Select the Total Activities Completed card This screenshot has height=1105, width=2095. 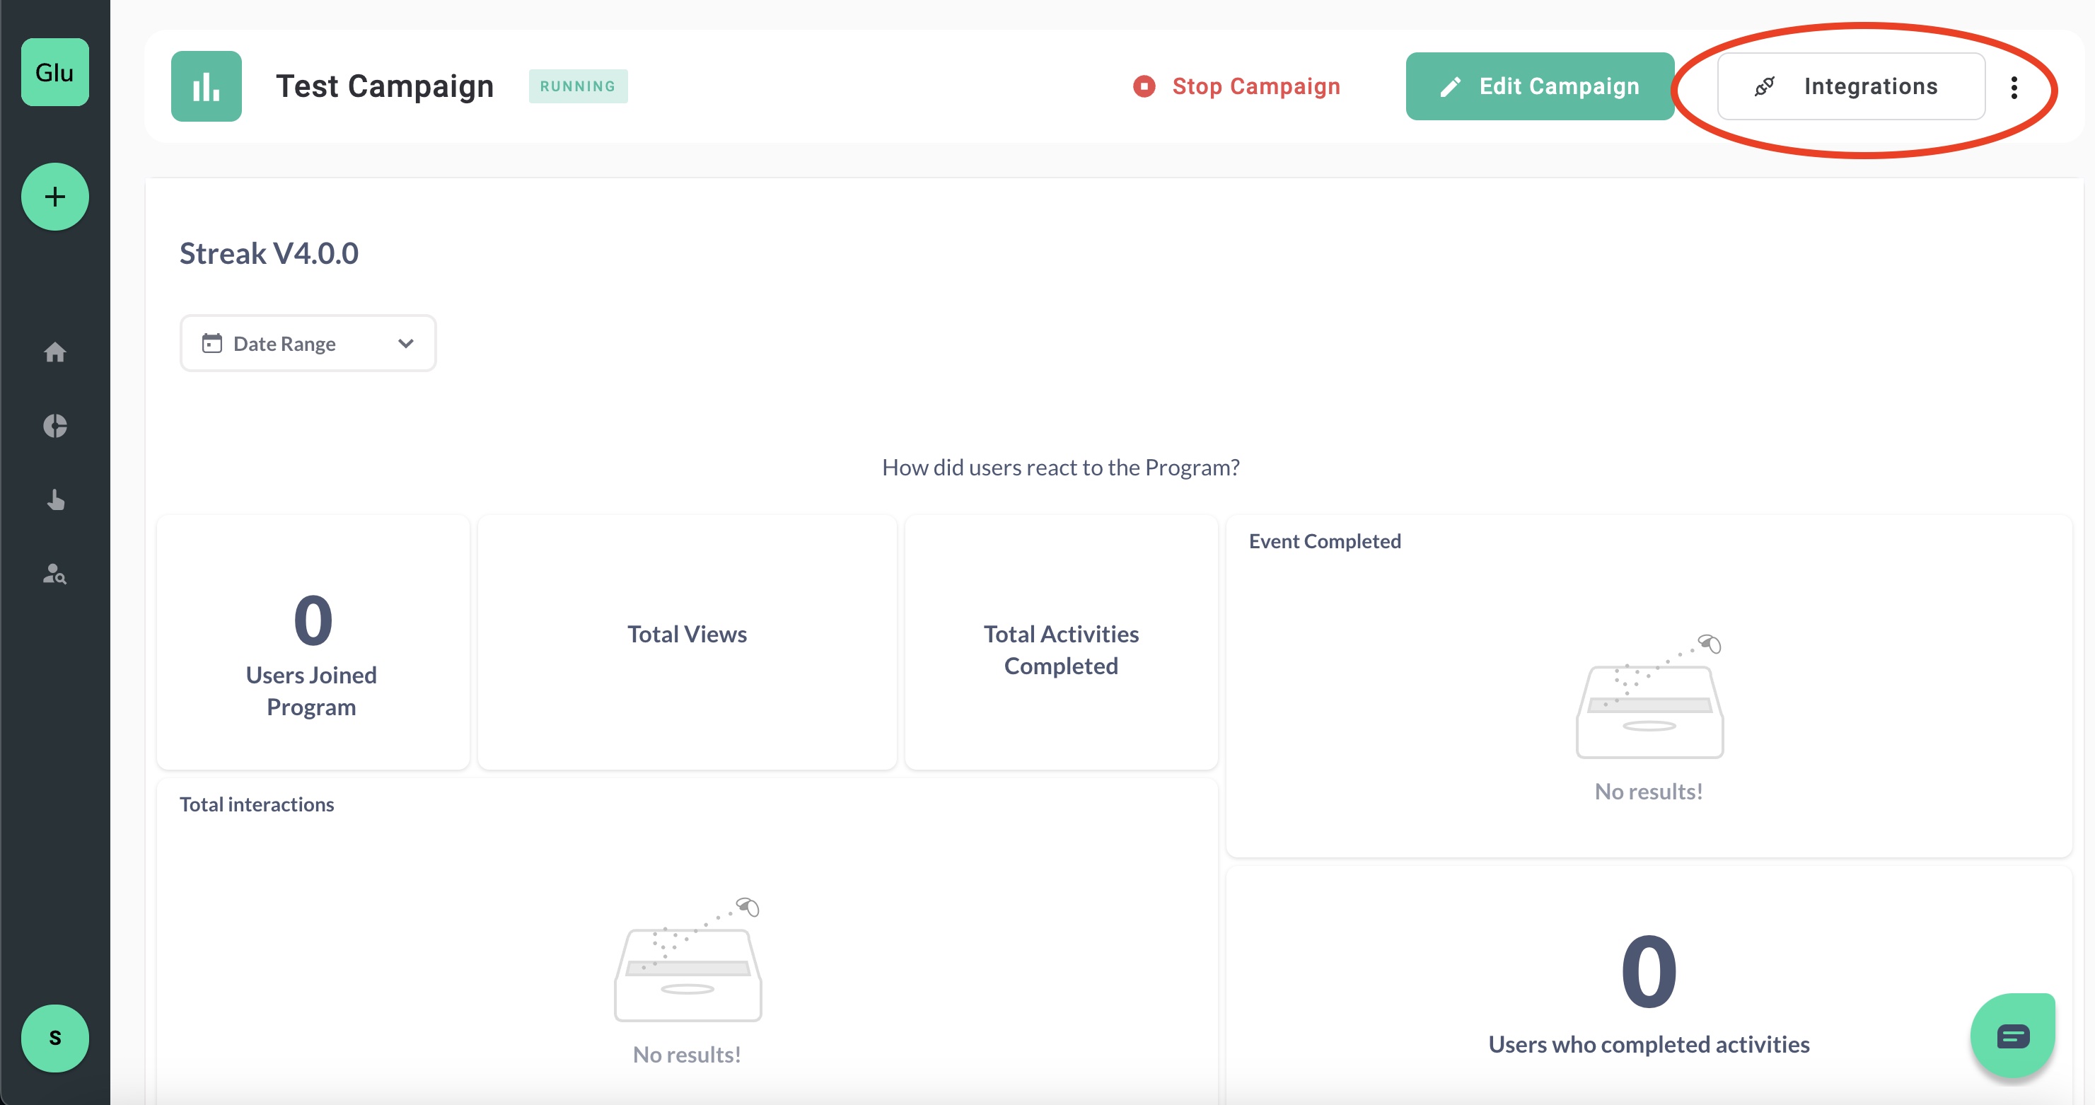point(1060,643)
